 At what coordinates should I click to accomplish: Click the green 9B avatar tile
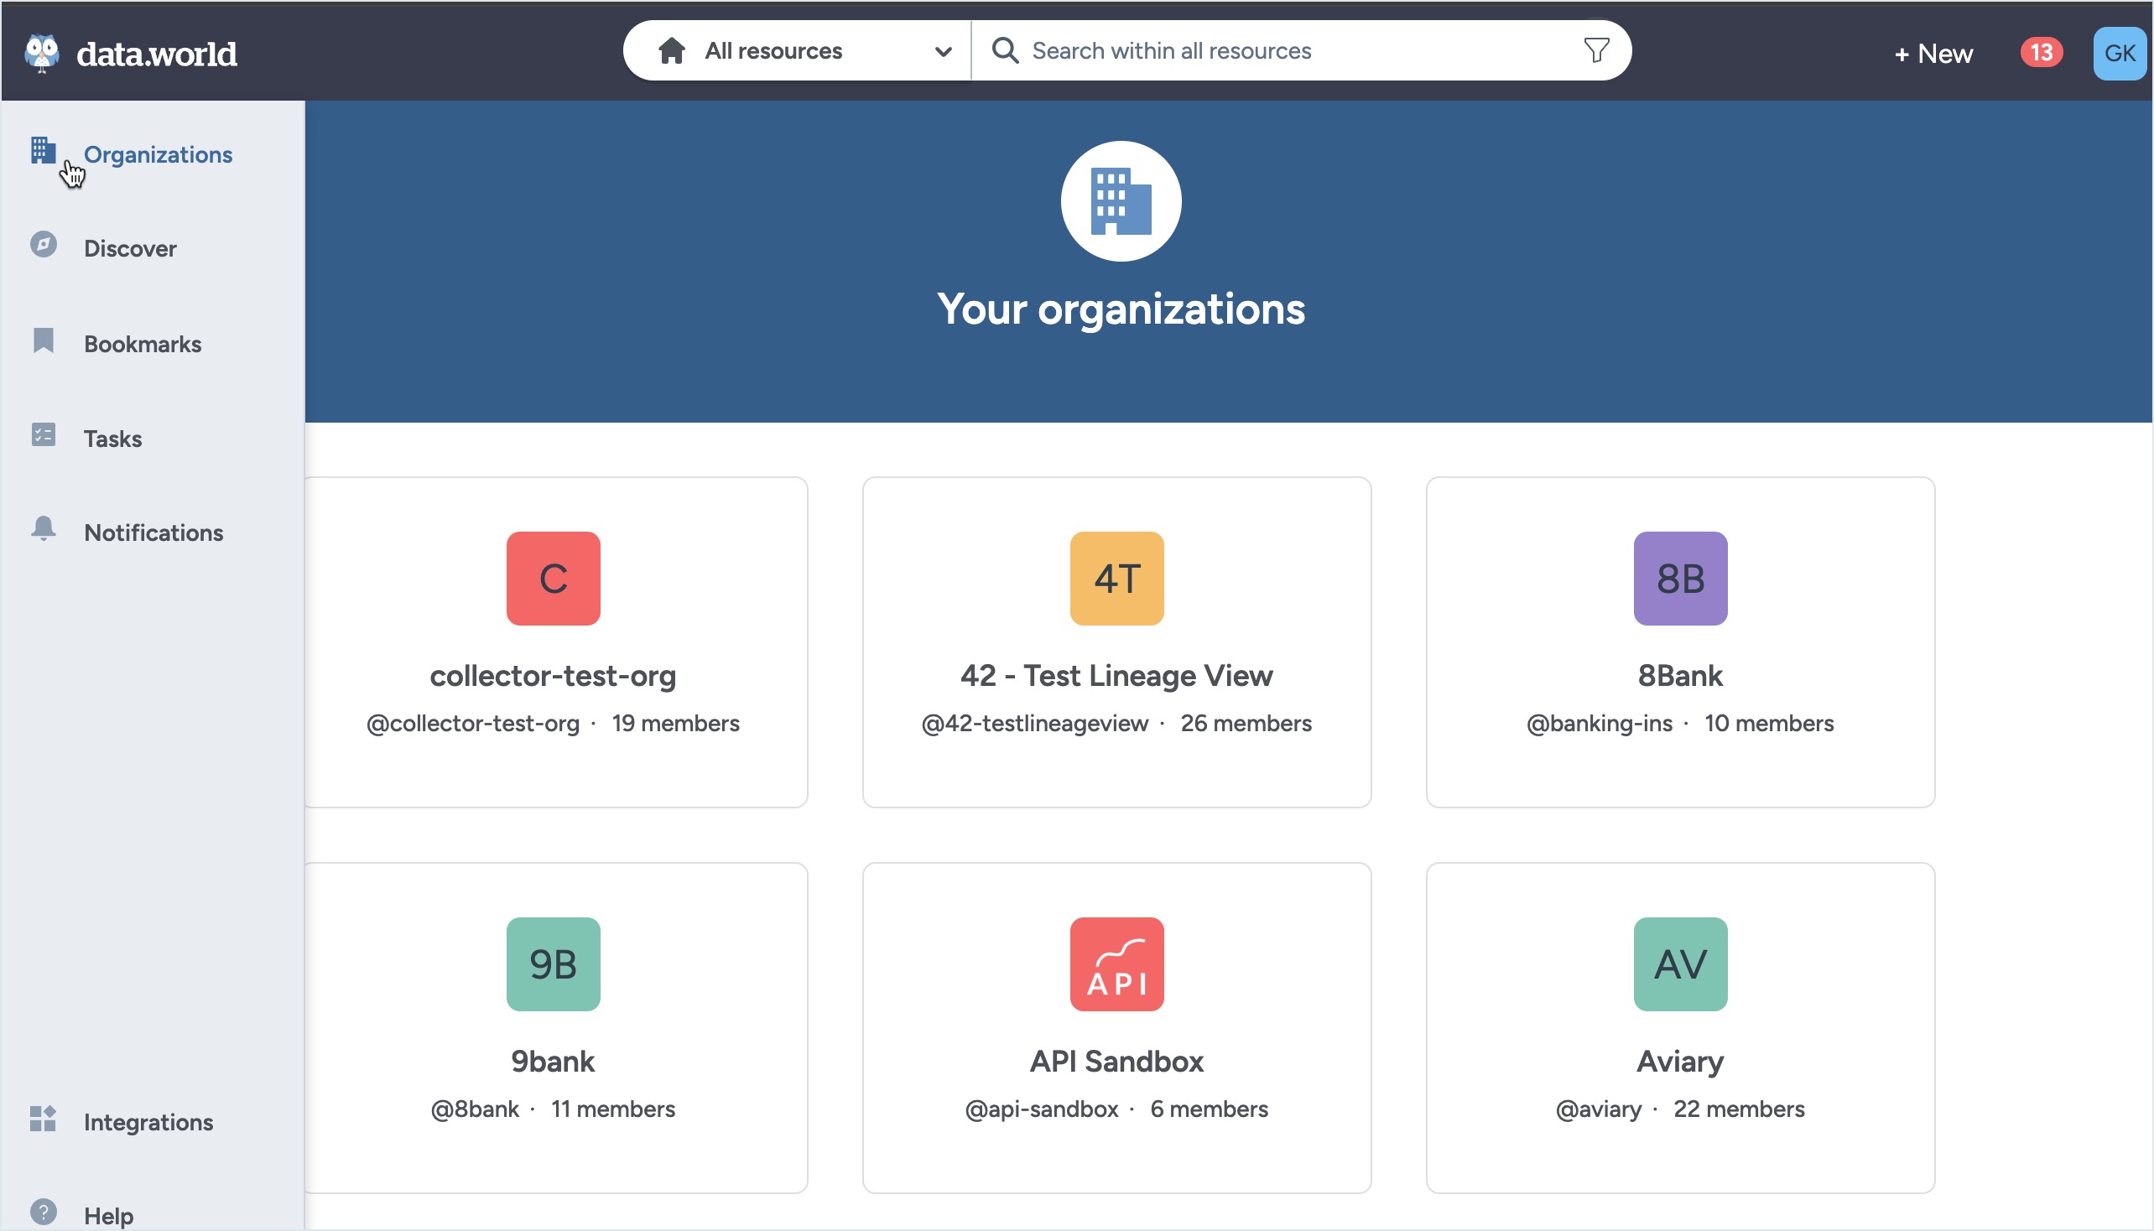[553, 964]
